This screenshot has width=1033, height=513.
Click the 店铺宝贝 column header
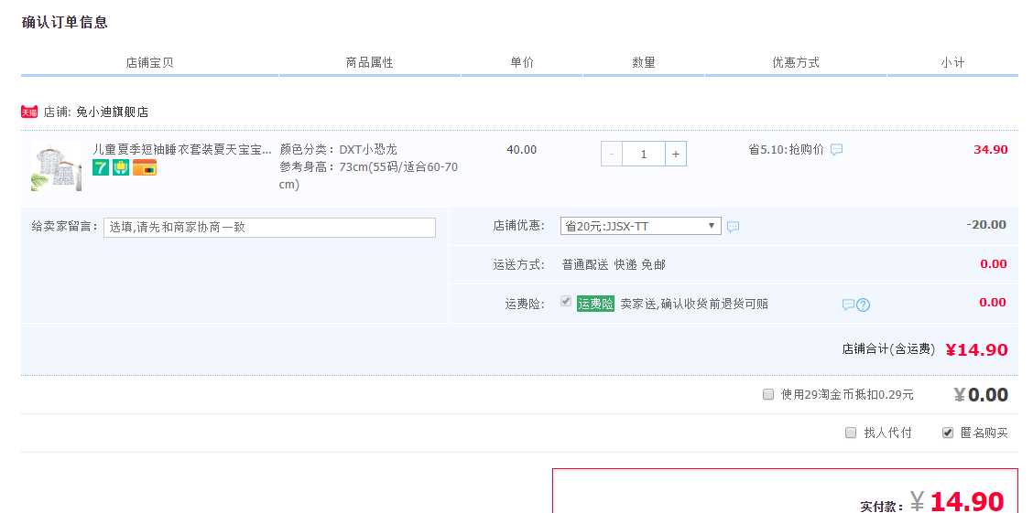pyautogui.click(x=149, y=62)
